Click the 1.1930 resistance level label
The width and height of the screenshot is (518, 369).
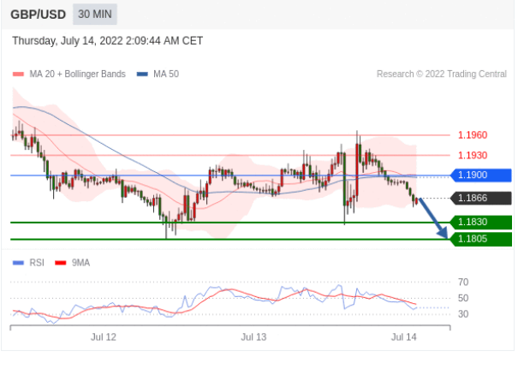(472, 156)
